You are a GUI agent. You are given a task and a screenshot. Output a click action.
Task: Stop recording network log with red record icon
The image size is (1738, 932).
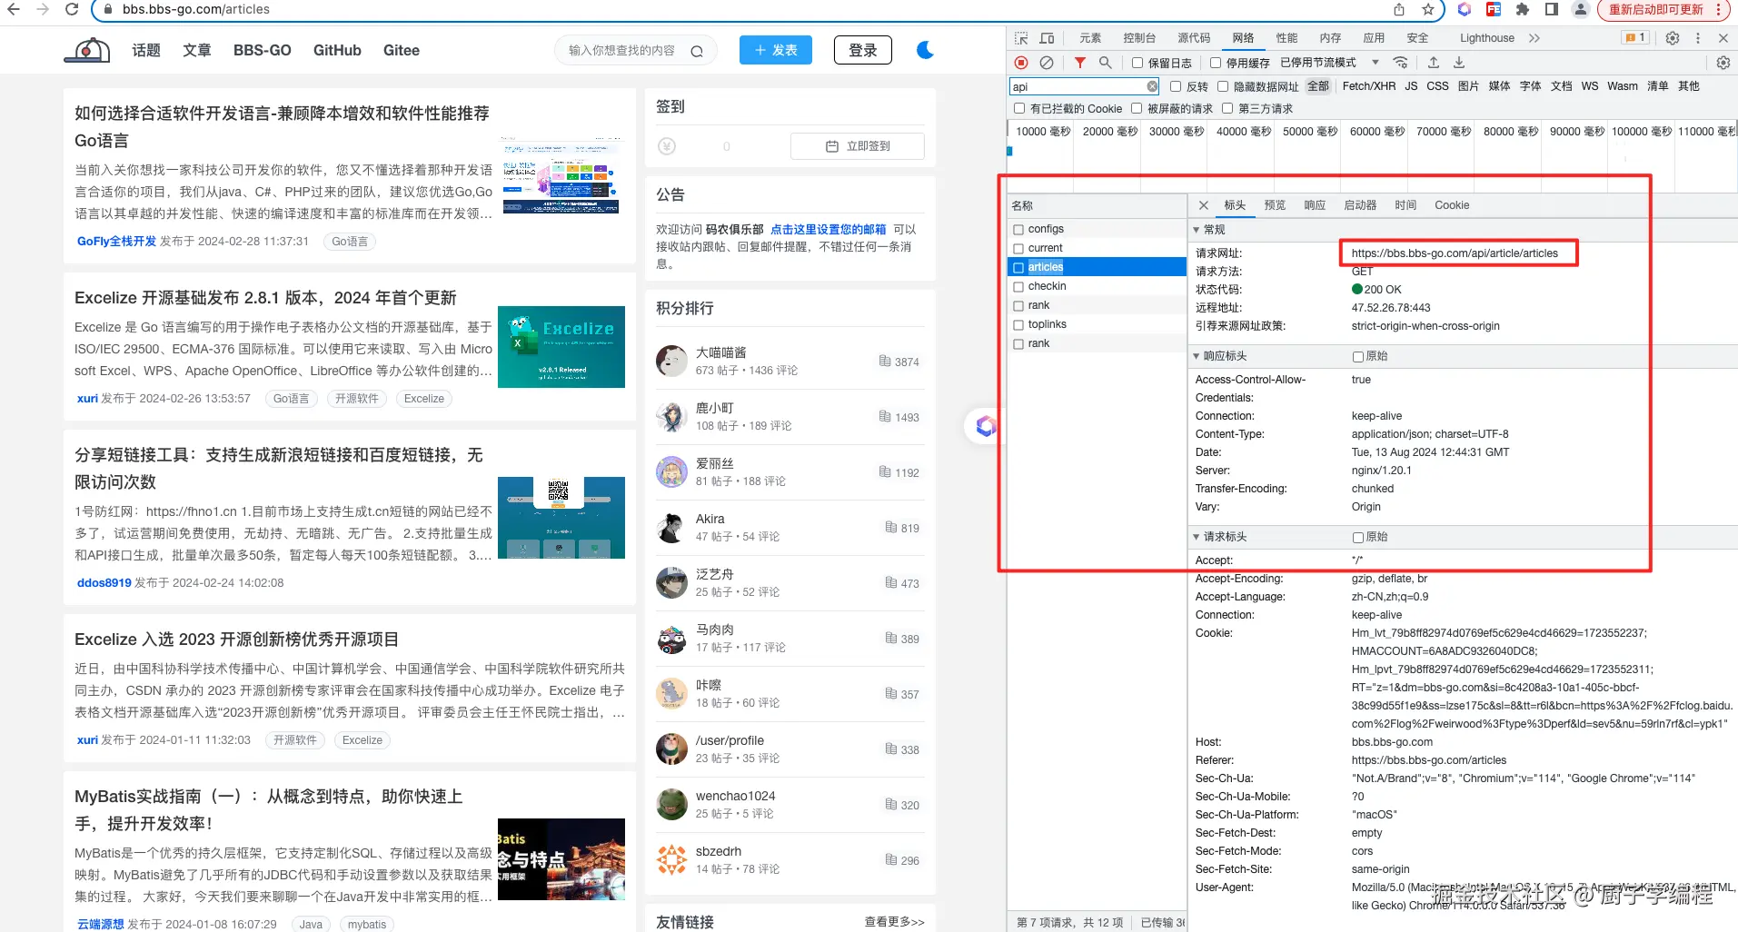(1020, 63)
